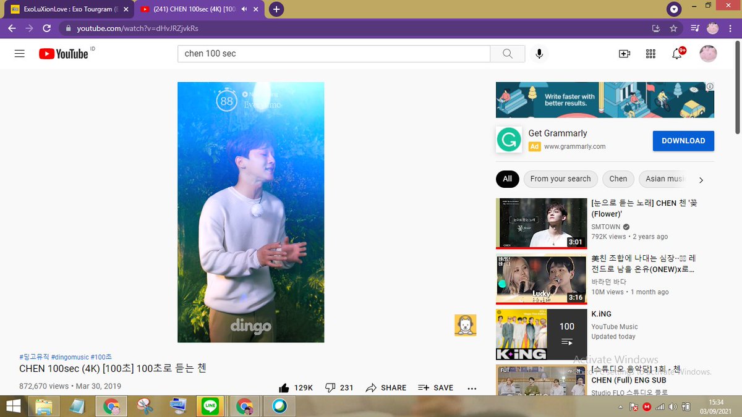Click the video player to pause
This screenshot has height=417, width=742.
(x=250, y=212)
